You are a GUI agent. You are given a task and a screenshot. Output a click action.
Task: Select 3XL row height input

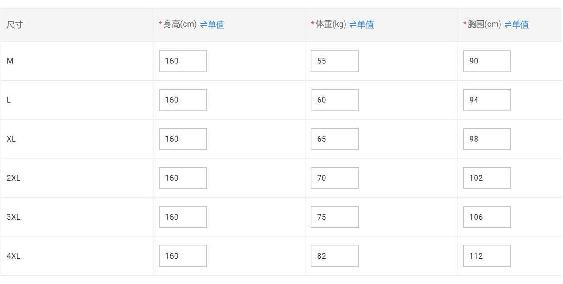183,217
